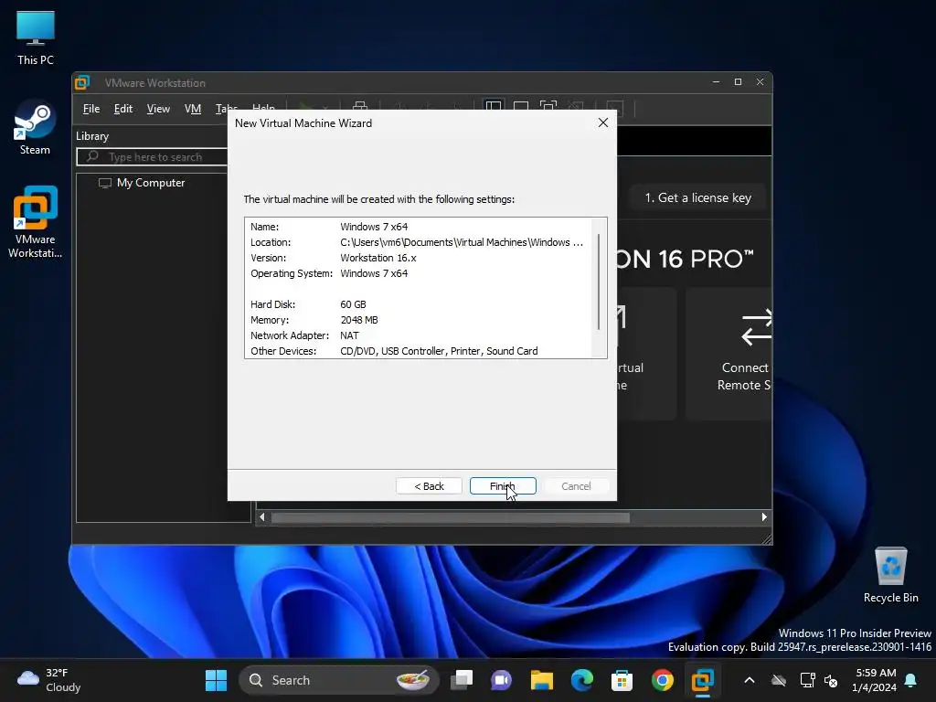
Task: Click the VMware Workstation taskbar icon
Action: [703, 680]
